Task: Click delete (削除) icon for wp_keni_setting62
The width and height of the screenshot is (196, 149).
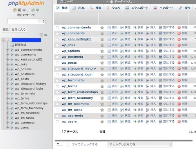Action: (x=179, y=39)
